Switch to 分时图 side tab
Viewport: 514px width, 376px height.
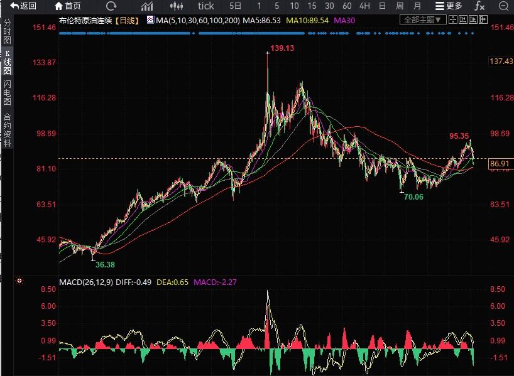[7, 31]
